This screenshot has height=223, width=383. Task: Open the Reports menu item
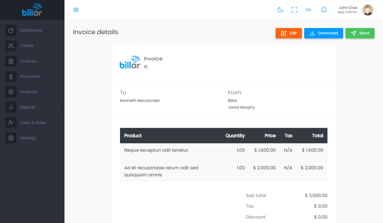(28, 107)
